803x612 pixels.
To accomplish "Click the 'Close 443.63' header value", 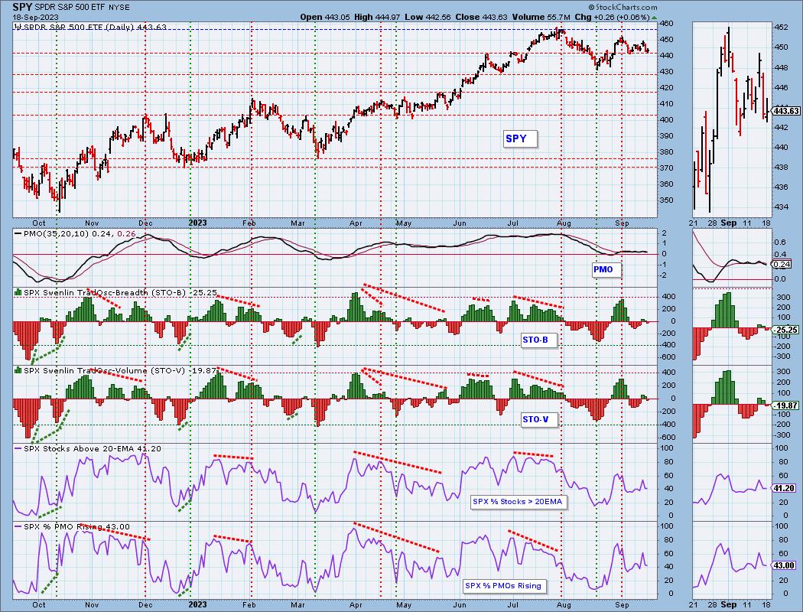I will click(481, 17).
